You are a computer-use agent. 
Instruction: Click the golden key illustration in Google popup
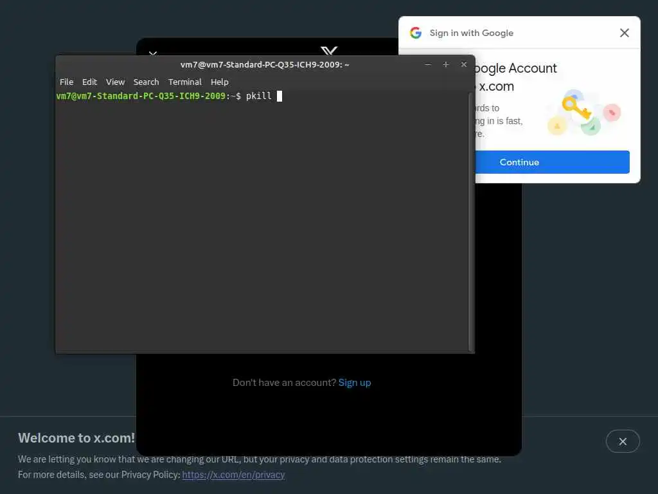click(x=576, y=108)
